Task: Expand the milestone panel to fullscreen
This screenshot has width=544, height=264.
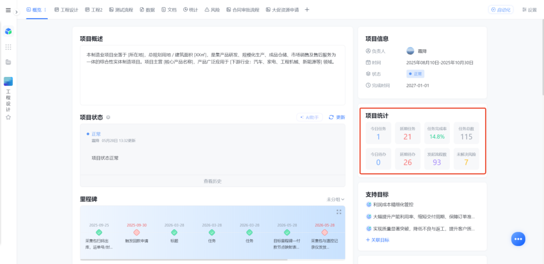Action: pos(339,212)
